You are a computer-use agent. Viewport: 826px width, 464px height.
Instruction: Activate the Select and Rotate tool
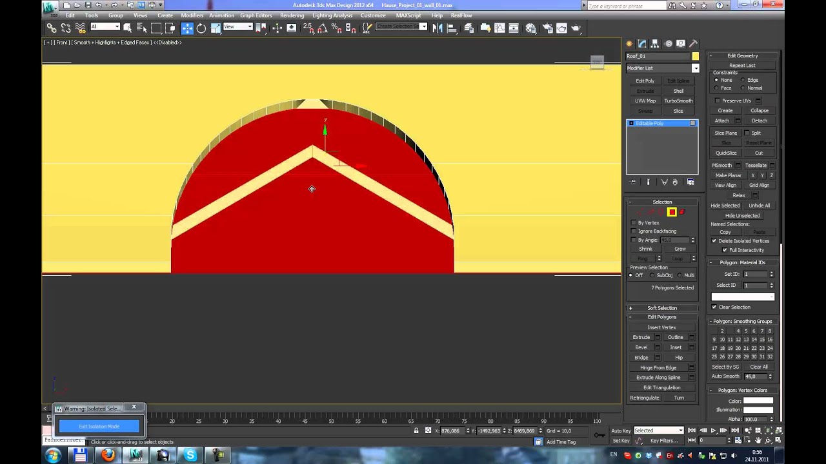[201, 28]
